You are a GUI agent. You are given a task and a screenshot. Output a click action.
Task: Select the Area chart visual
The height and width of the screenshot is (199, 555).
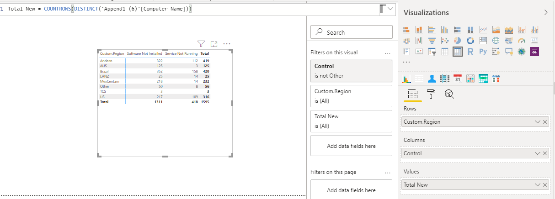click(x=496, y=30)
